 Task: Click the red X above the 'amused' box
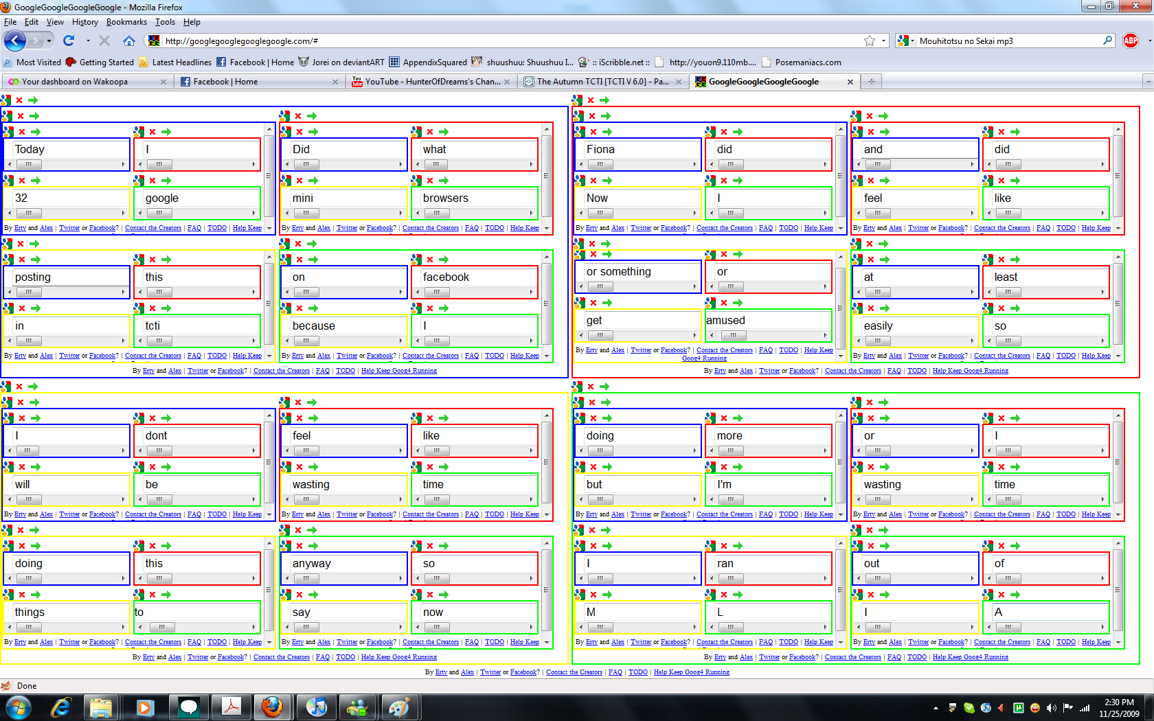[x=724, y=303]
